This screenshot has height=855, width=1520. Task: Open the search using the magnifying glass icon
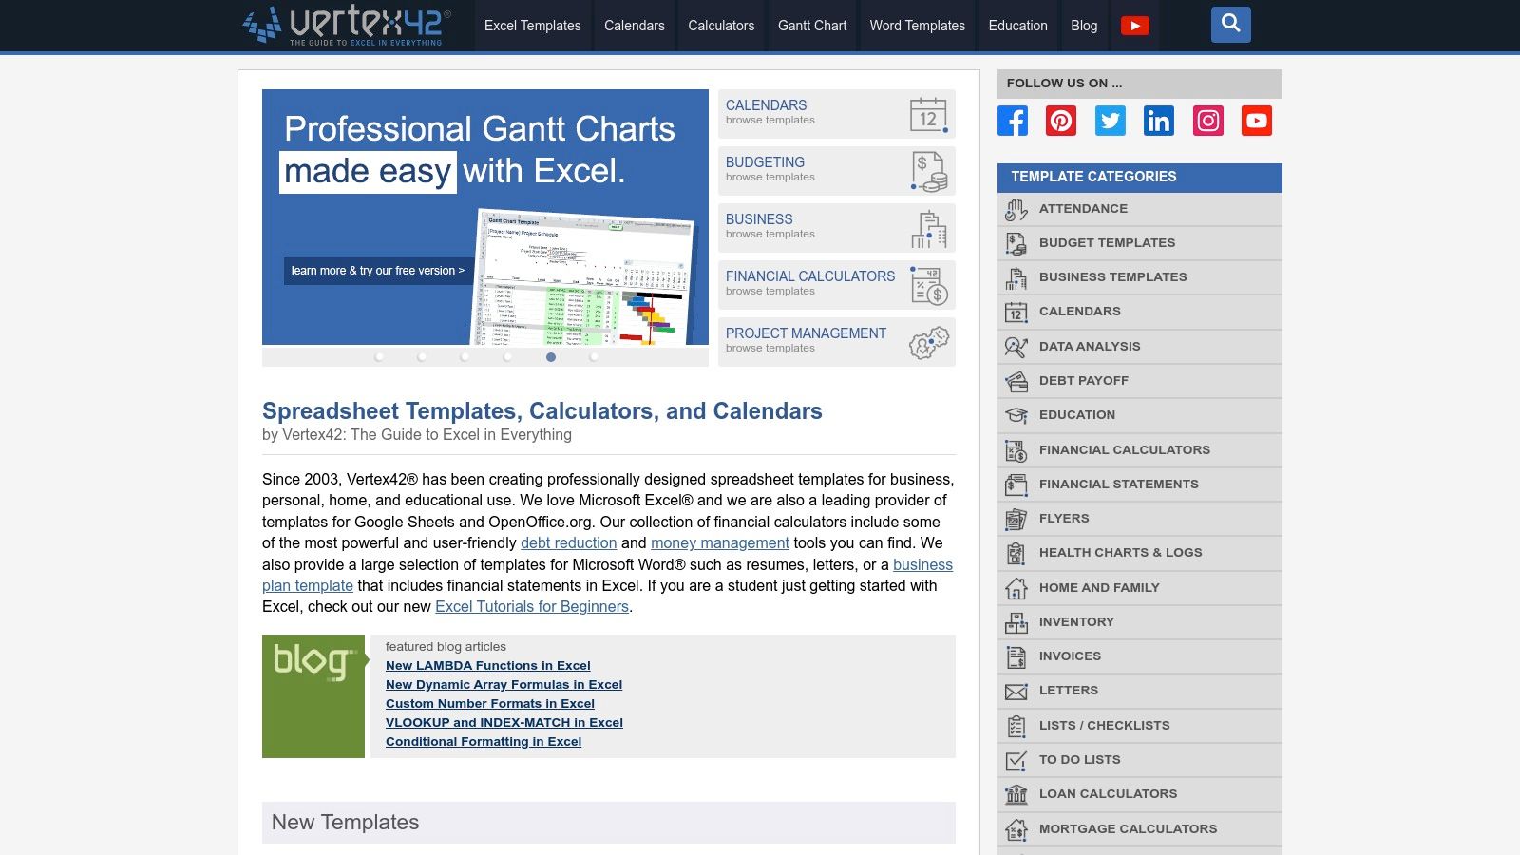1230,25
